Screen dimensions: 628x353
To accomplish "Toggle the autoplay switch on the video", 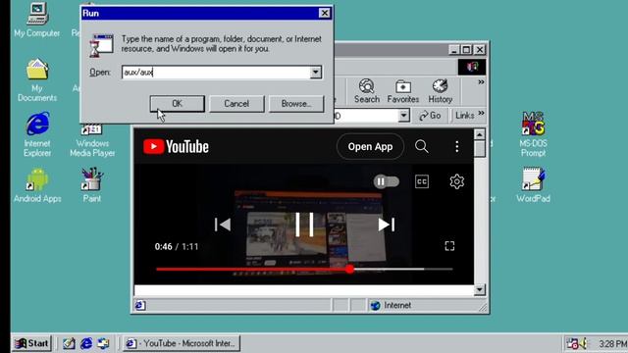I will click(386, 181).
